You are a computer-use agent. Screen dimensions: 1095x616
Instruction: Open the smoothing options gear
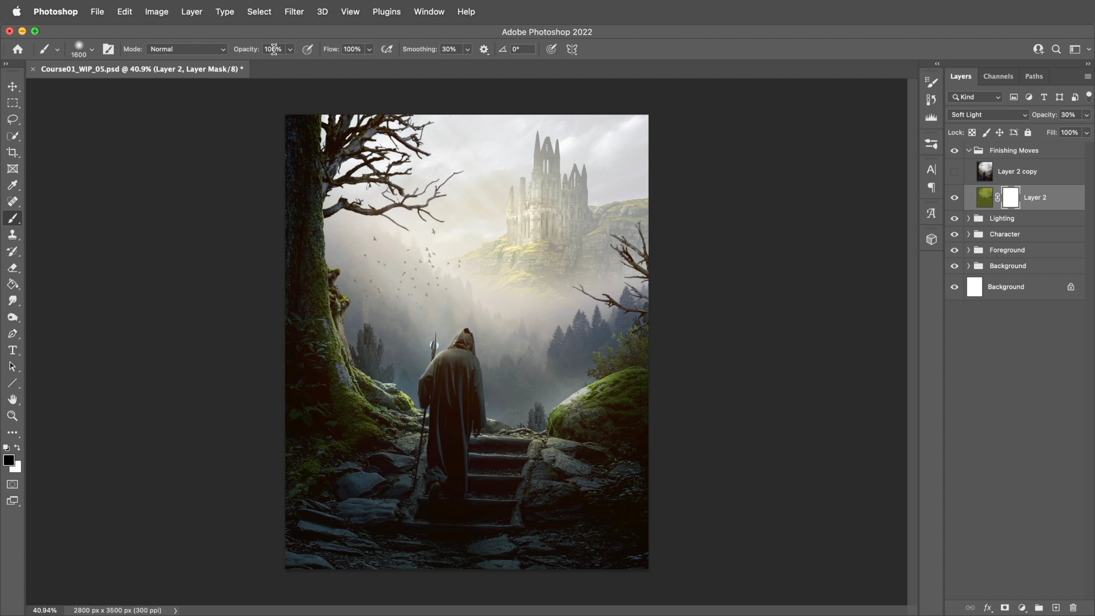pos(484,49)
